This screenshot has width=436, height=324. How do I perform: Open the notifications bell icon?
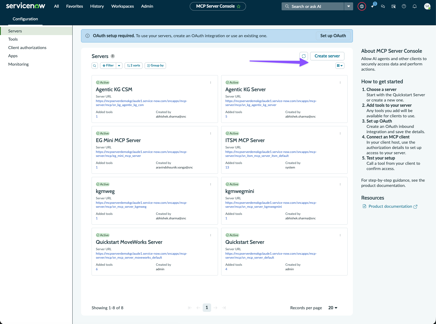point(415,6)
